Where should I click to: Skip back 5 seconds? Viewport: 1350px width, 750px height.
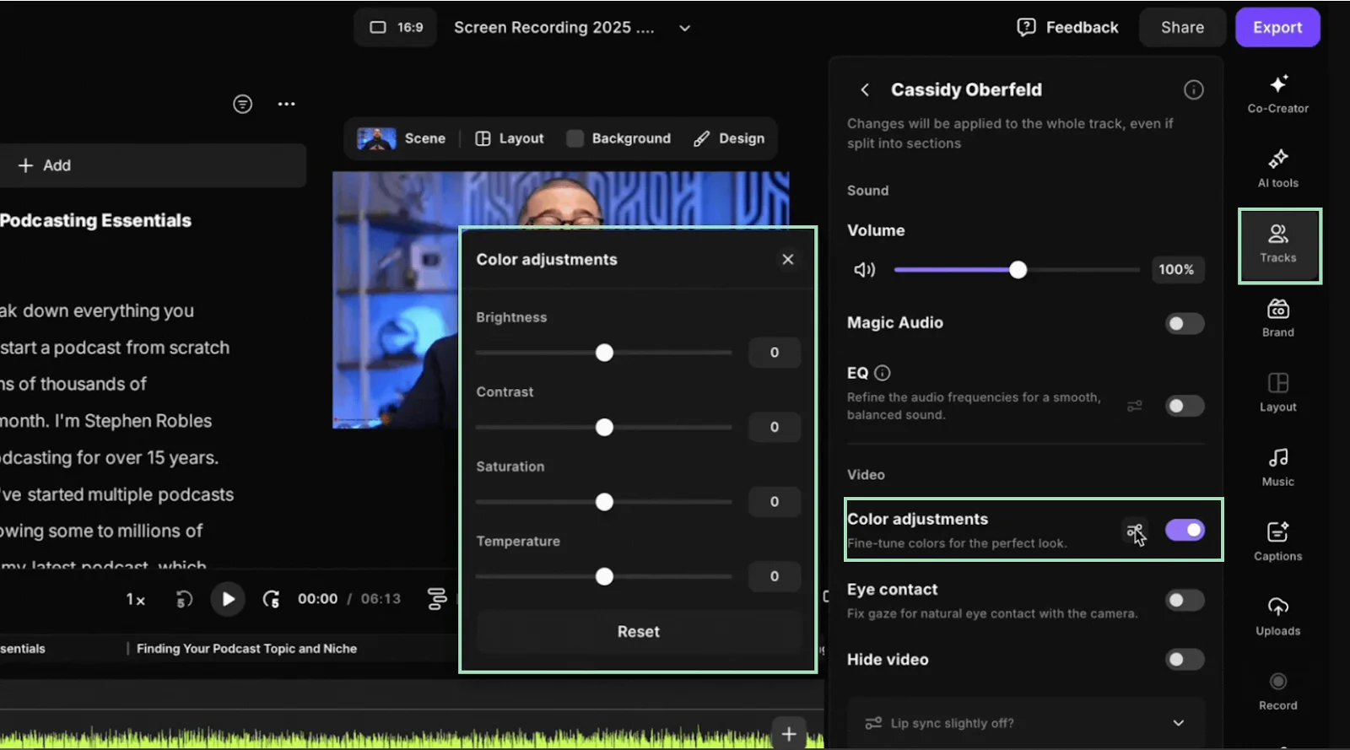click(x=184, y=599)
